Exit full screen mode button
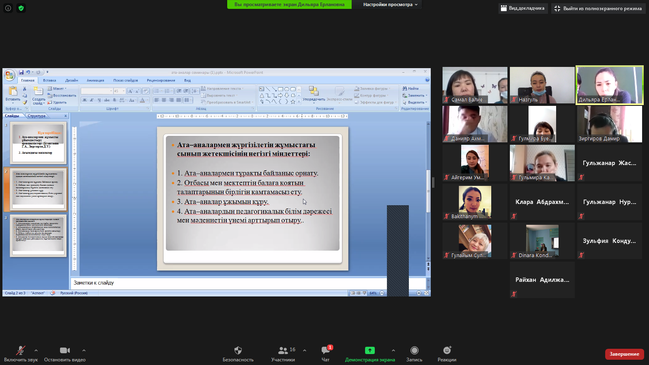Viewport: 649px width, 365px height. coord(598,8)
